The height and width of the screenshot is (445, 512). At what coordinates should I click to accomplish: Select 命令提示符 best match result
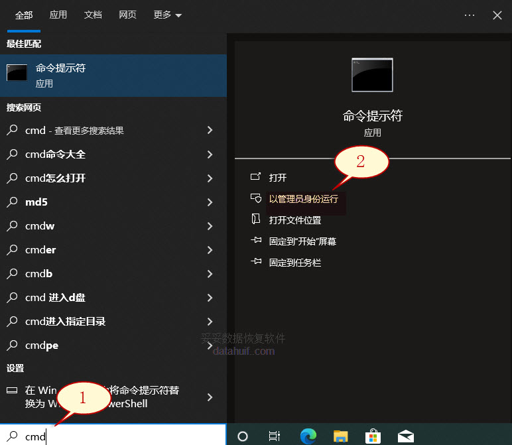click(113, 76)
